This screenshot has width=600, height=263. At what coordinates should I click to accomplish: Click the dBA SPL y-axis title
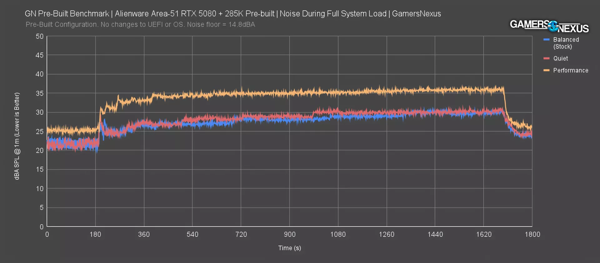coord(17,136)
